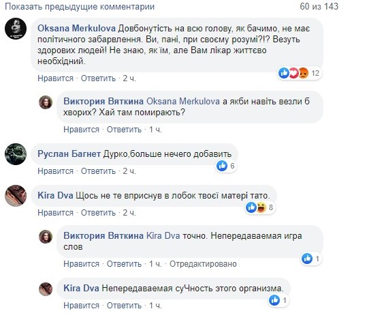Image resolution: width=367 pixels, height=322 pixels.
Task: Open the Руслан Багнет profile name
Action: pyautogui.click(x=69, y=154)
